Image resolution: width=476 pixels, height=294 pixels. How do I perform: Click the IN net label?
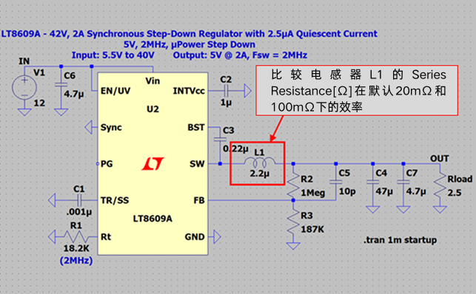point(24,61)
